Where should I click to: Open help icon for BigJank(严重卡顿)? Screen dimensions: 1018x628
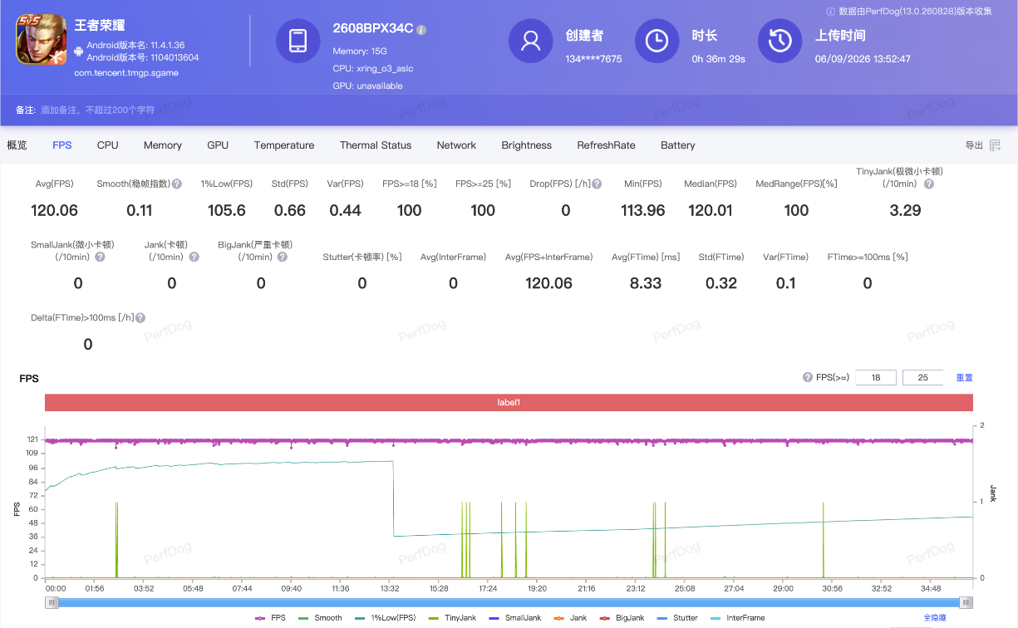pyautogui.click(x=283, y=257)
